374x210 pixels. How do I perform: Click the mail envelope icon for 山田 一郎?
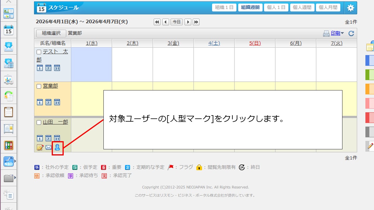pos(49,148)
